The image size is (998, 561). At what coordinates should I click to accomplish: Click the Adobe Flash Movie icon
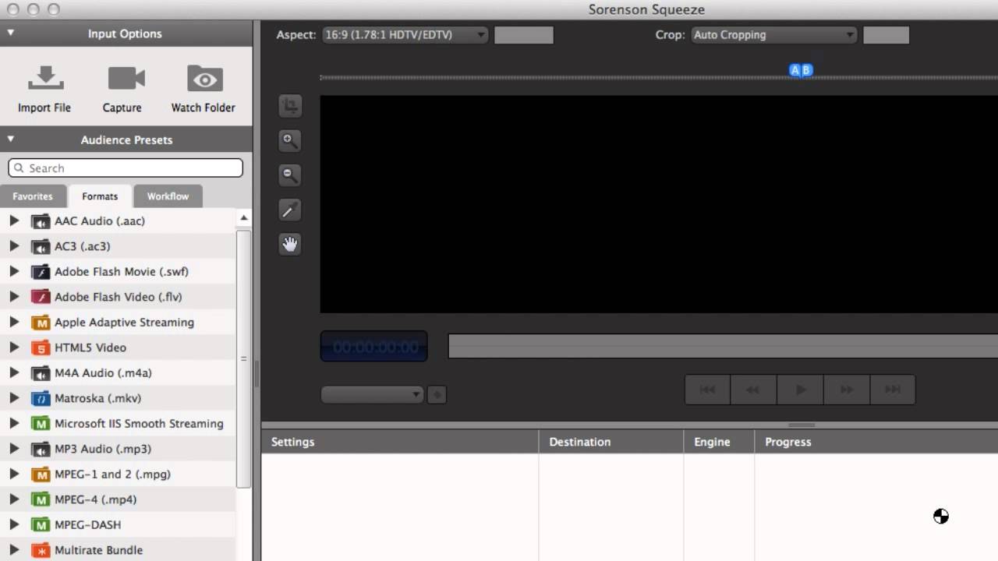point(41,272)
